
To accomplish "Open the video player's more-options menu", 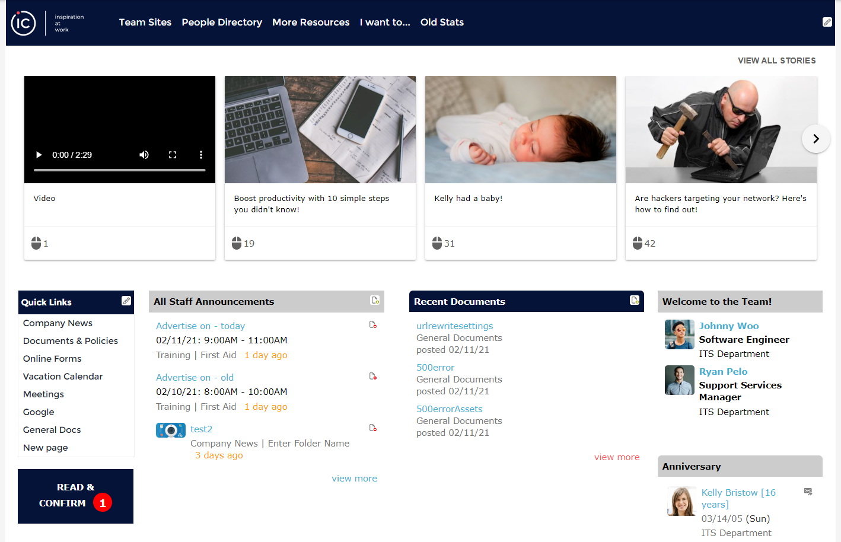I will click(200, 155).
